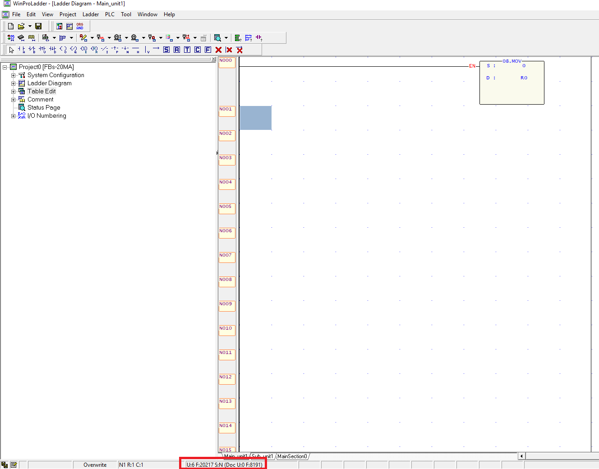
Task: Select the set coil tool
Action: click(x=84, y=50)
